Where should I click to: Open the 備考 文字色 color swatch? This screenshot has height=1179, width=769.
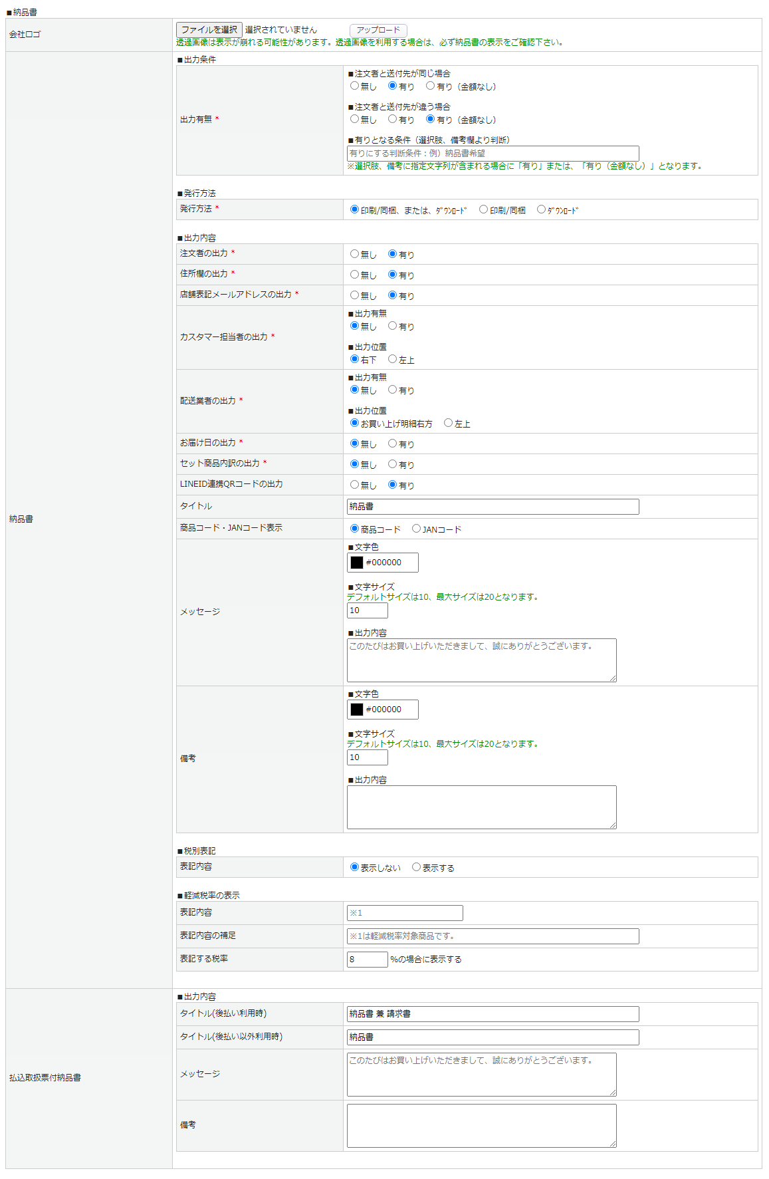coord(357,710)
